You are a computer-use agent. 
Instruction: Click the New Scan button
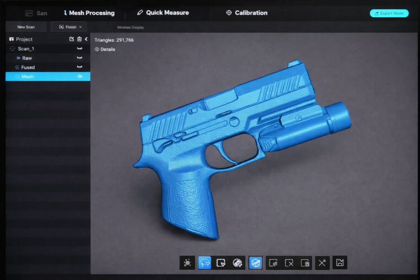click(x=26, y=27)
